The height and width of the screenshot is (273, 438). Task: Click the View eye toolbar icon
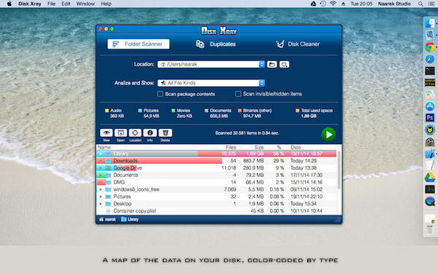[107, 133]
